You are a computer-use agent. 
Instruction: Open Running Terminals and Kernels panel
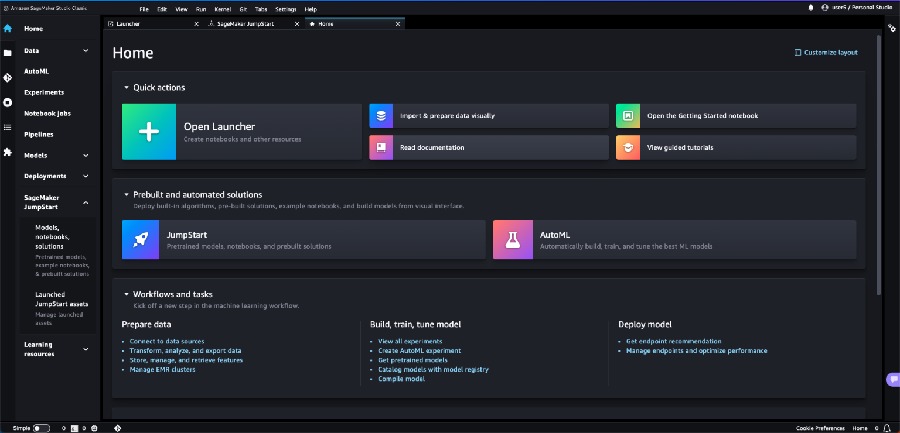(8, 102)
